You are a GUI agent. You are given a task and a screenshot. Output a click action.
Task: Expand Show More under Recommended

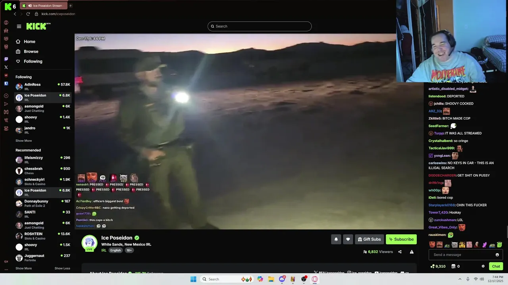coord(23,268)
